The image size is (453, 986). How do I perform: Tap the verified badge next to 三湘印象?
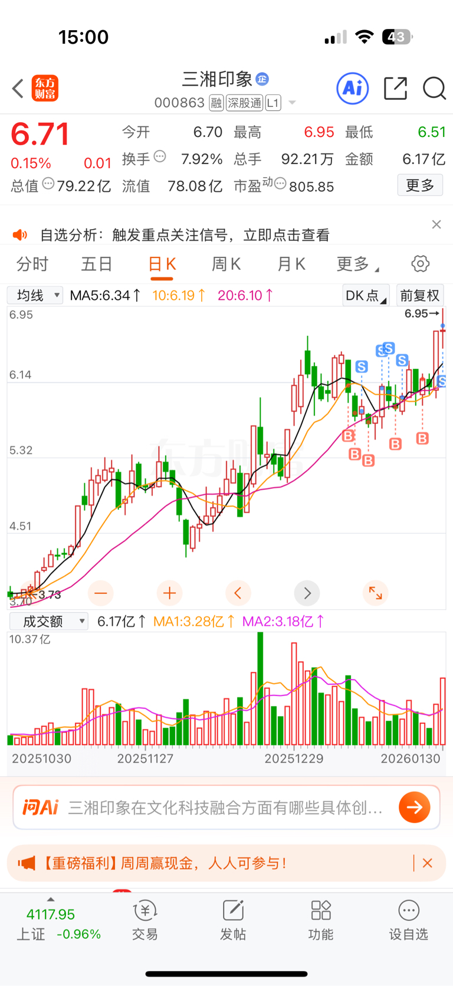coord(262,79)
